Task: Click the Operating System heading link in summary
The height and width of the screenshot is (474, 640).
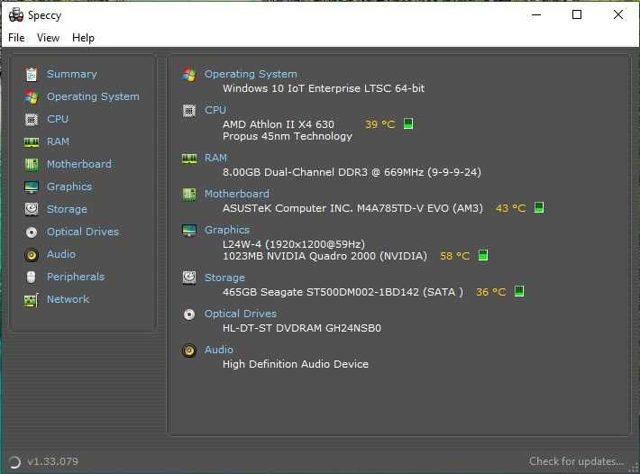Action: click(251, 74)
